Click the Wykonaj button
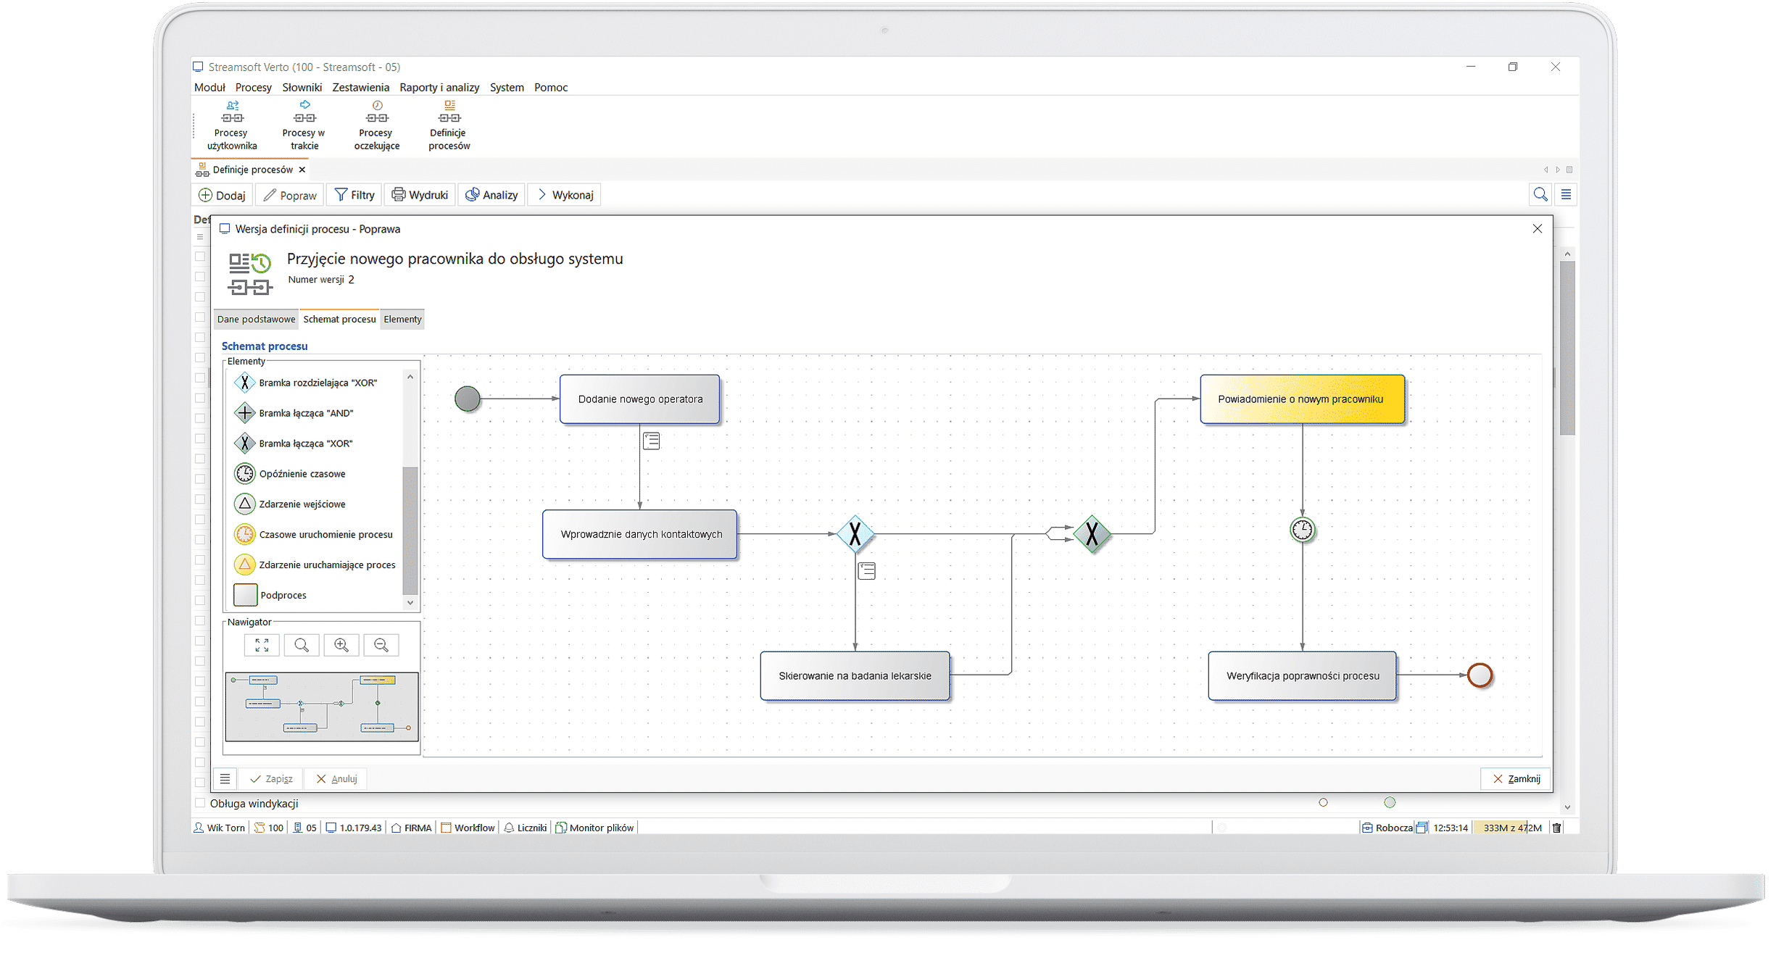This screenshot has height=966, width=1776. click(x=565, y=195)
